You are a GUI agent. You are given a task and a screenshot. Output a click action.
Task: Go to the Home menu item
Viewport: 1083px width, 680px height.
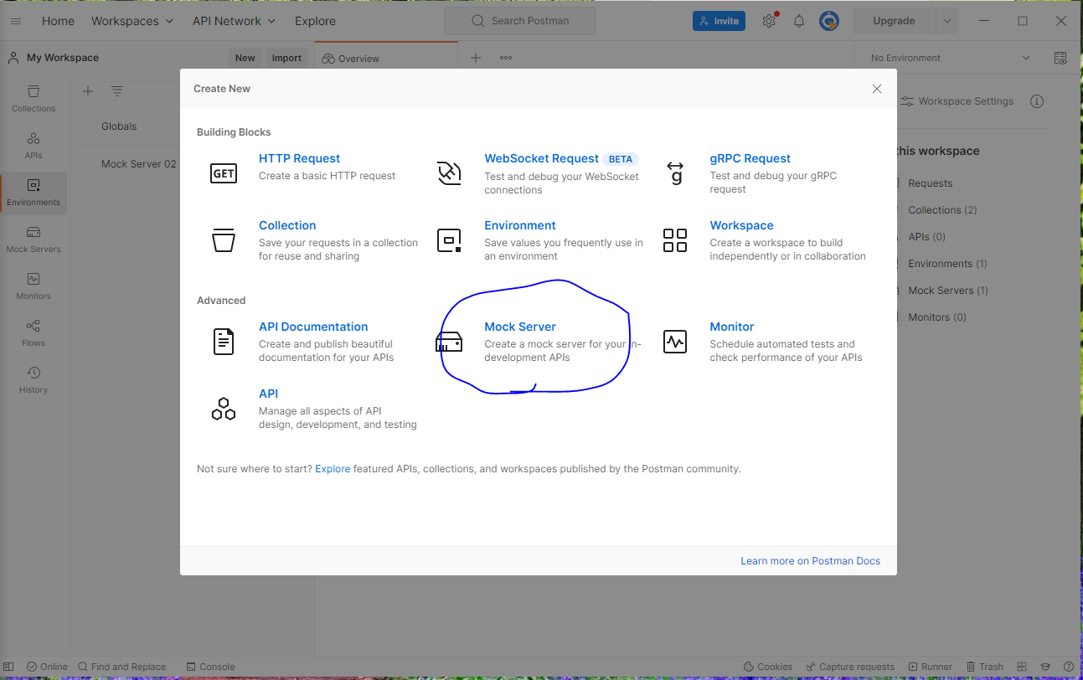pyautogui.click(x=58, y=21)
